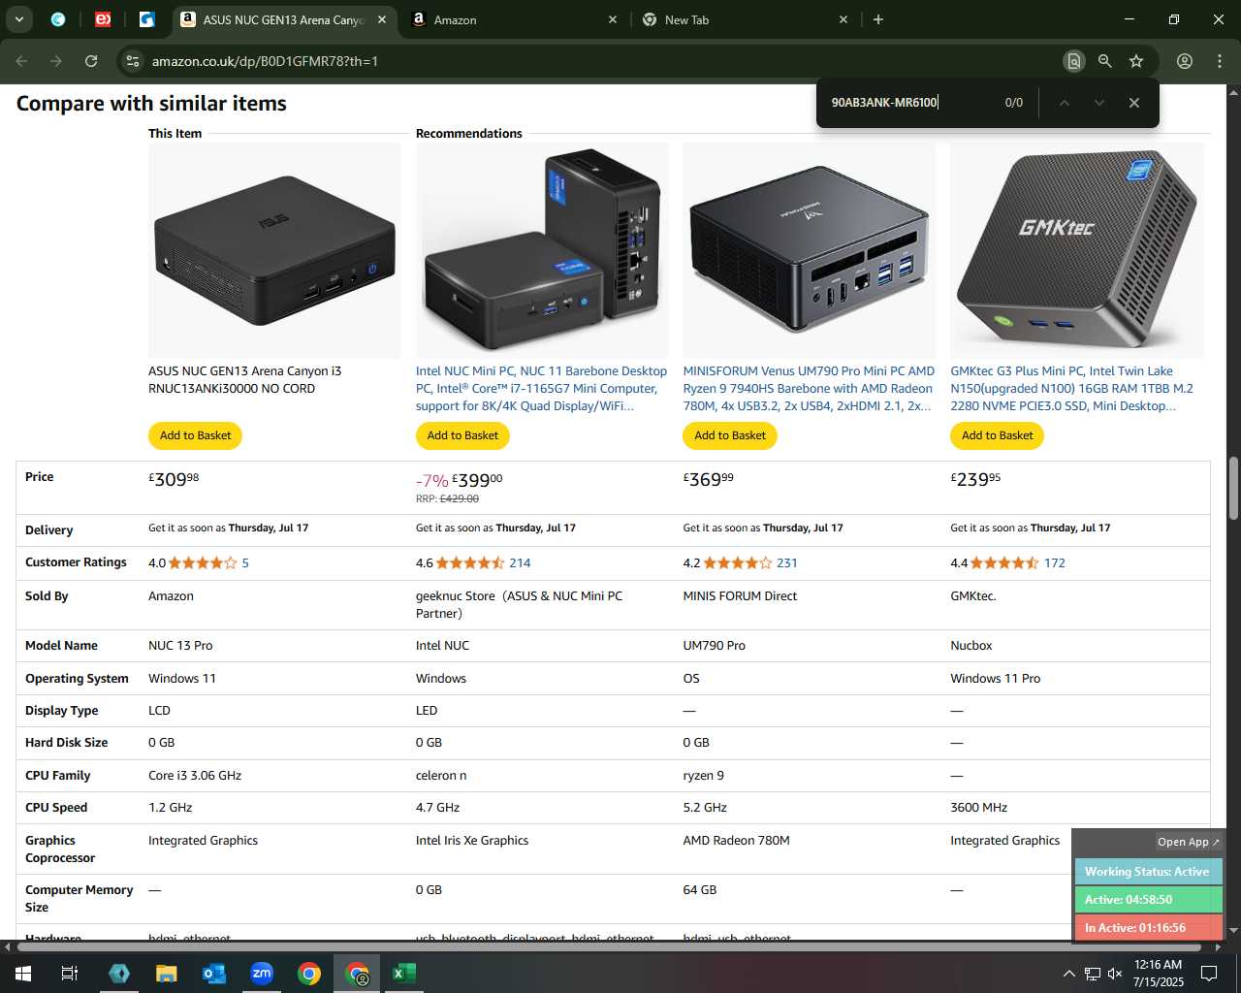
Task: Open Task View on the taskbar
Action: pyautogui.click(x=70, y=974)
